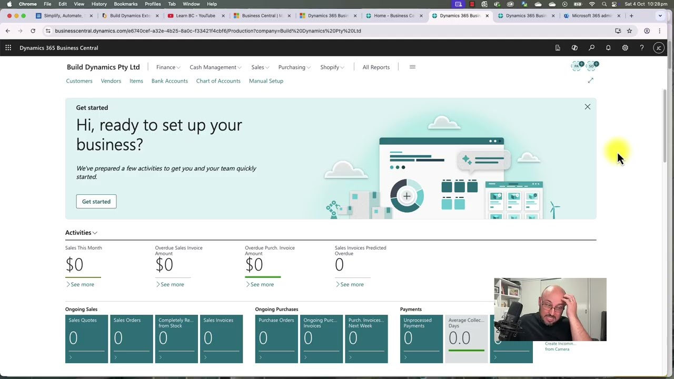The width and height of the screenshot is (674, 379).
Task: Open the help question mark icon
Action: [642, 48]
